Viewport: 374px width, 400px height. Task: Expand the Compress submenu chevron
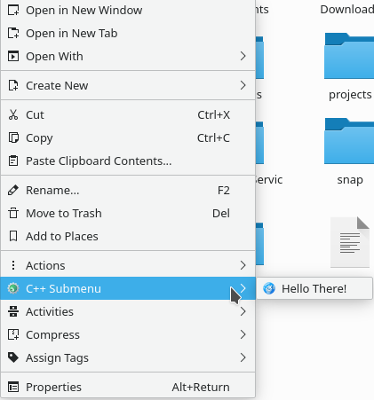[x=243, y=334]
